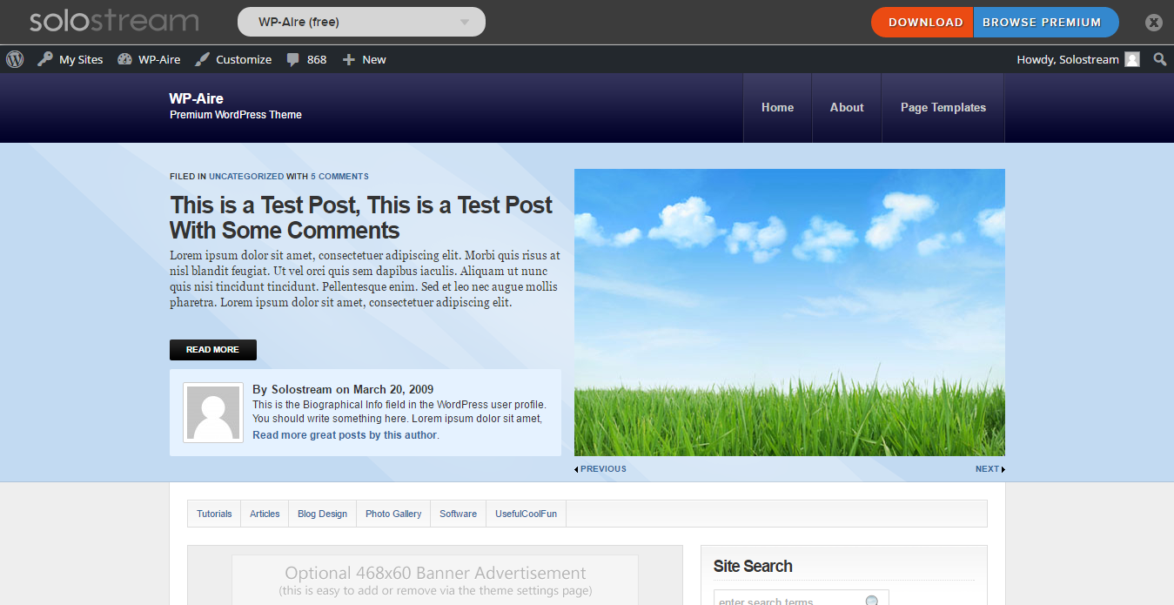This screenshot has width=1174, height=605.
Task: Open the admin bar search magnifier icon
Action: pos(1159,59)
